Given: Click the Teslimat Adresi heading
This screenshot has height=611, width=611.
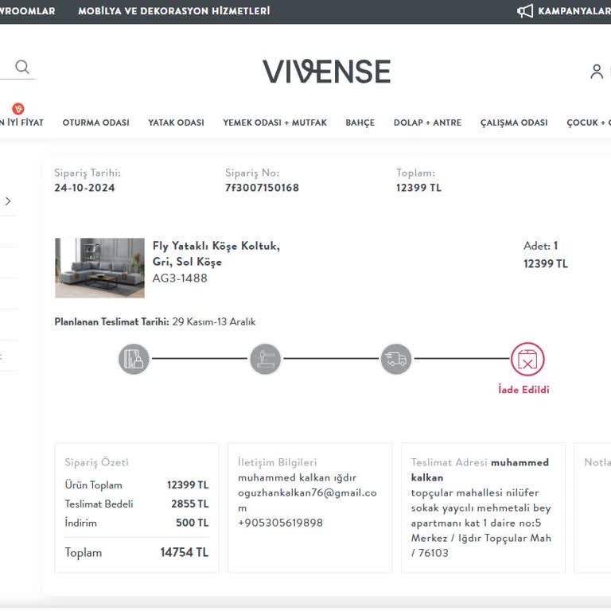Looking at the screenshot, I should (449, 462).
